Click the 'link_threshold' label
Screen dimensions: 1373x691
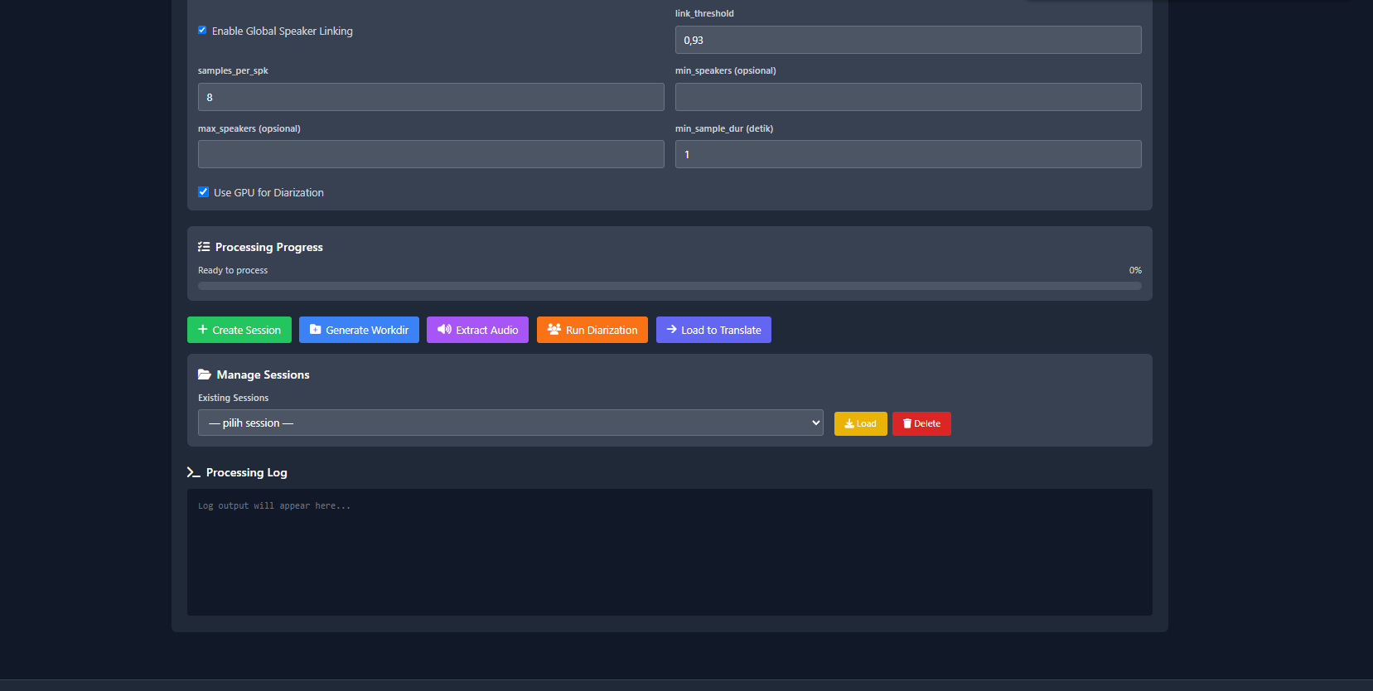[704, 14]
